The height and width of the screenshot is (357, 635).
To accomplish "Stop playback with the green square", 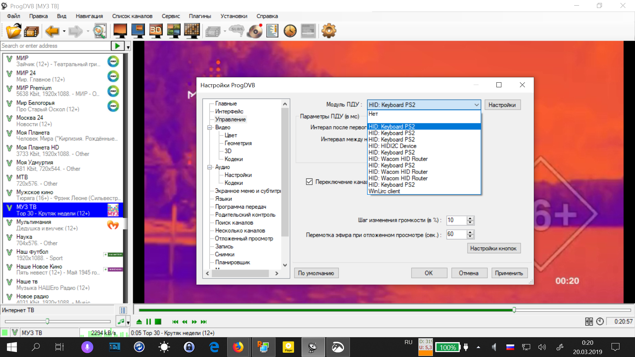I will 158,322.
